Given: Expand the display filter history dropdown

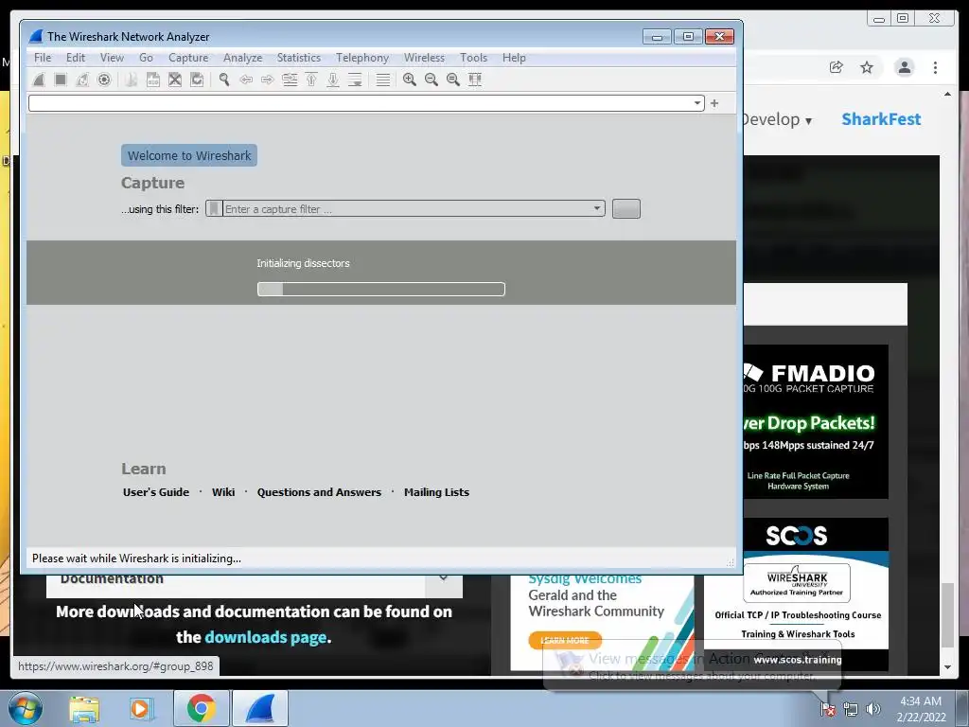Looking at the screenshot, I should coord(697,103).
